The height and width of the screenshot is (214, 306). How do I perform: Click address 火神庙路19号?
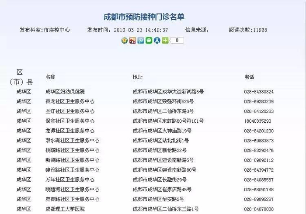pos(177,131)
